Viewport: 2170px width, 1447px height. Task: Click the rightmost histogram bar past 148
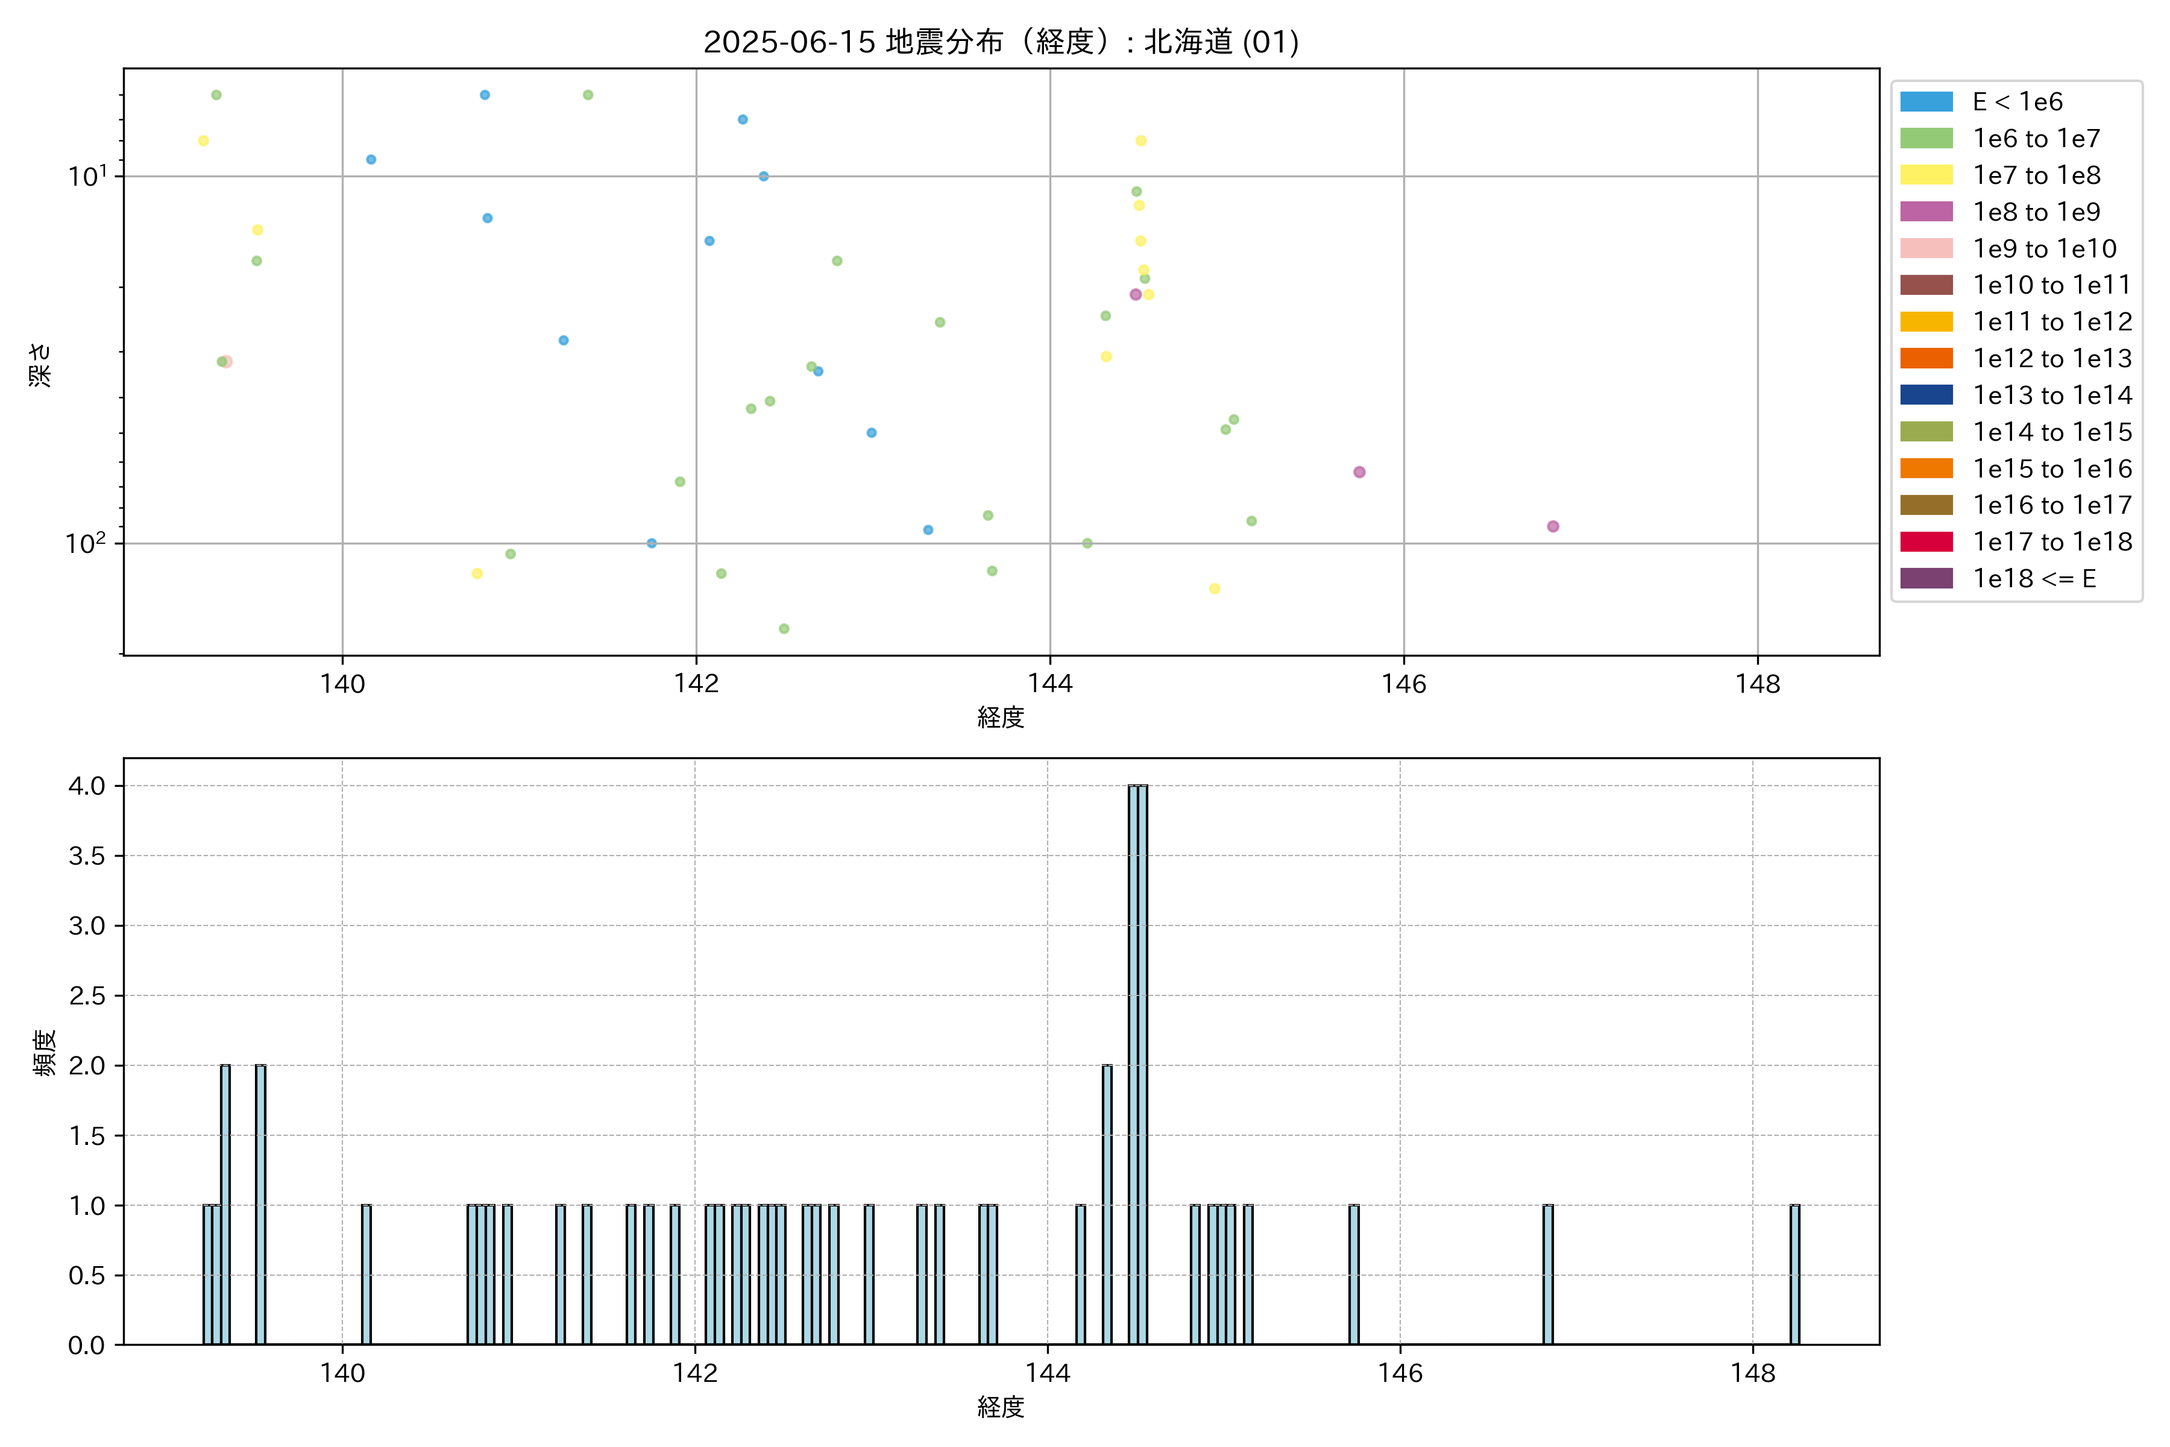pyautogui.click(x=1794, y=1273)
